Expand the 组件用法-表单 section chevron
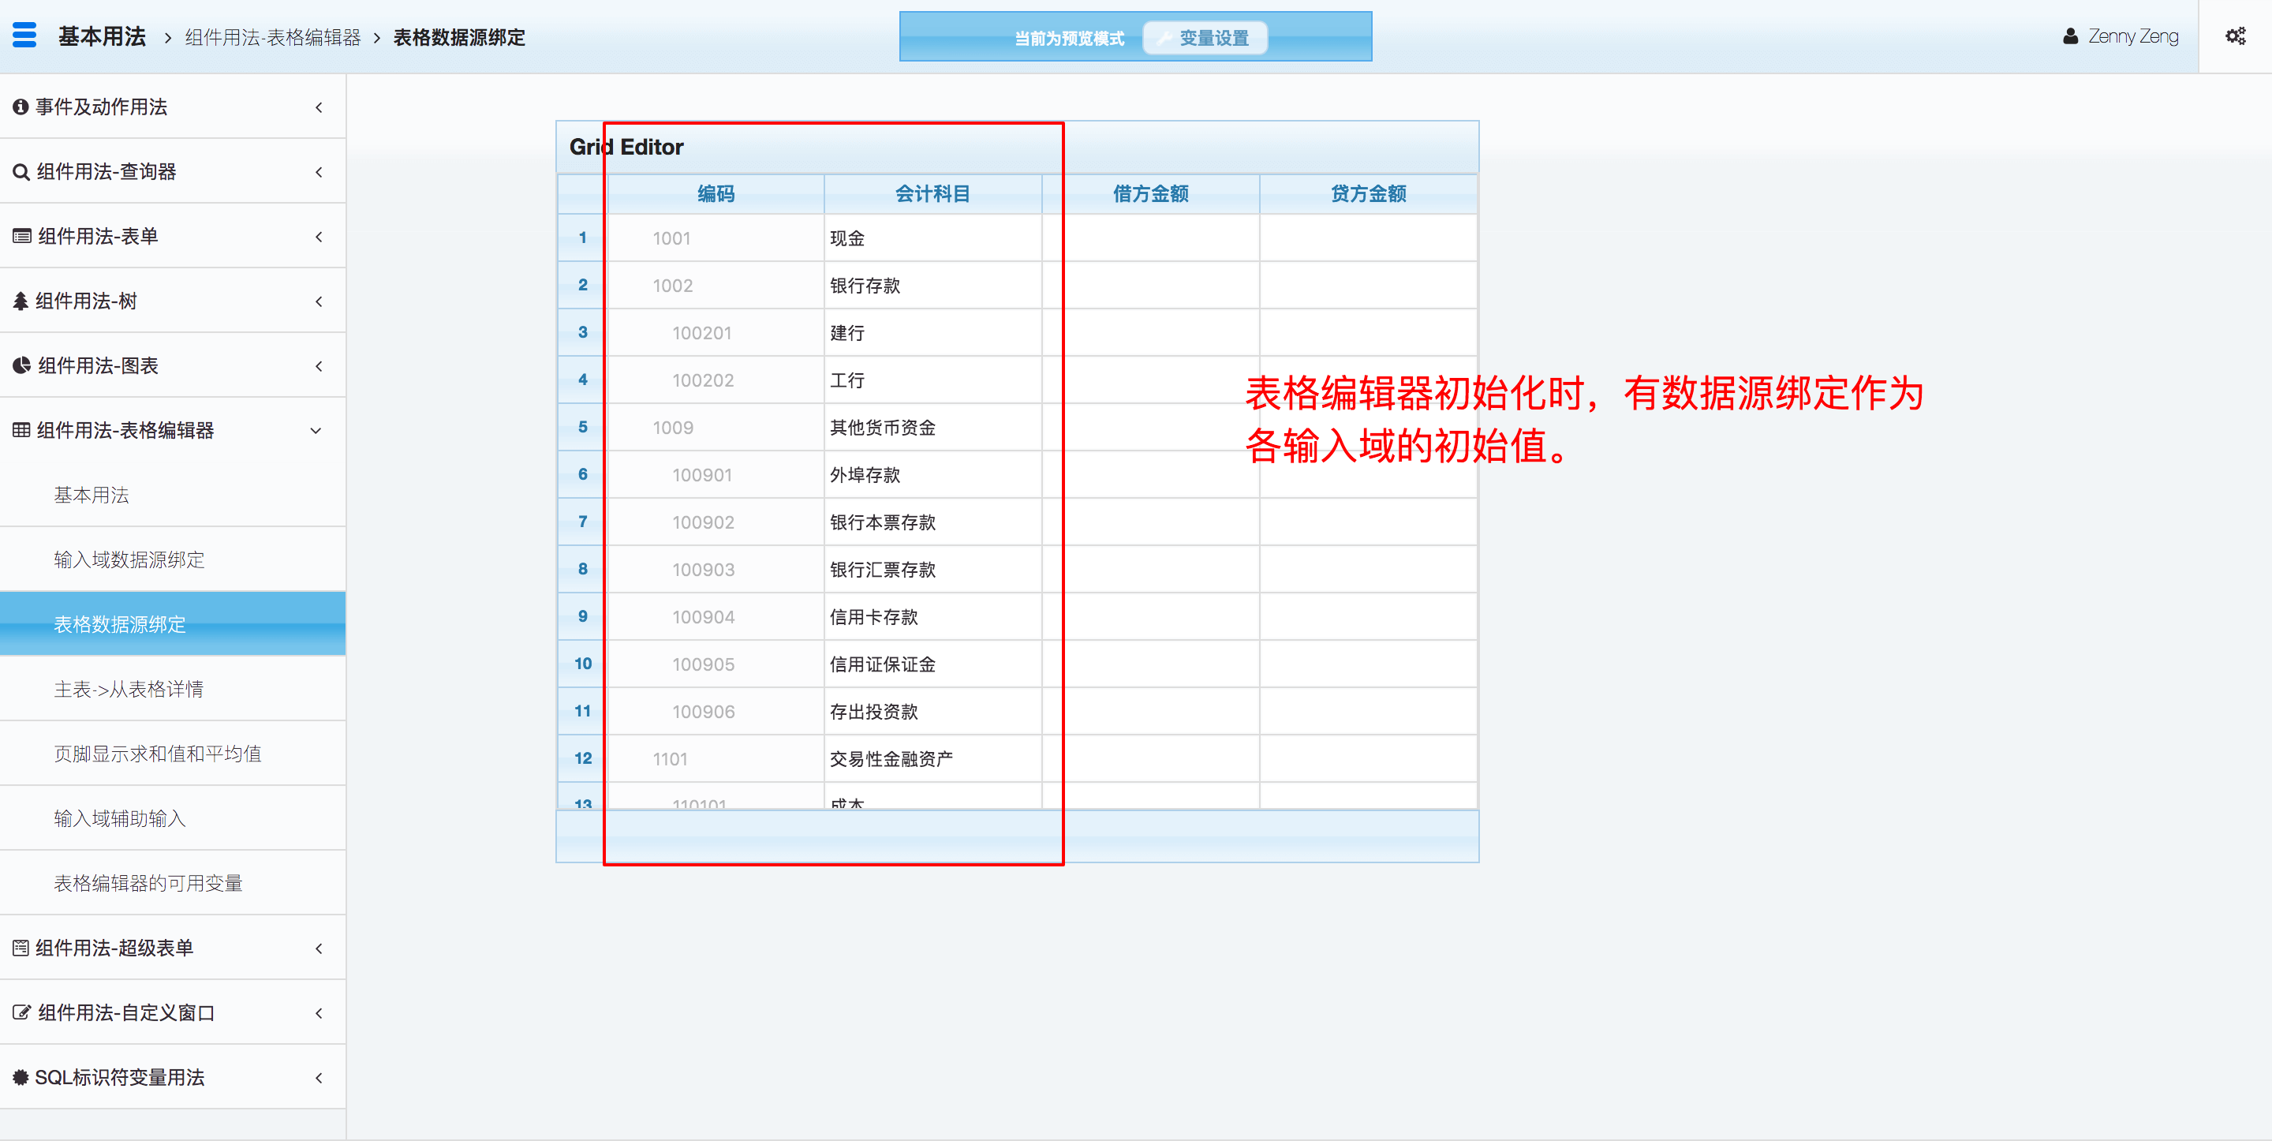 (319, 237)
